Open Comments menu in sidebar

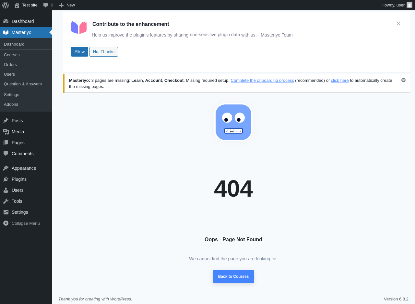coord(26,154)
